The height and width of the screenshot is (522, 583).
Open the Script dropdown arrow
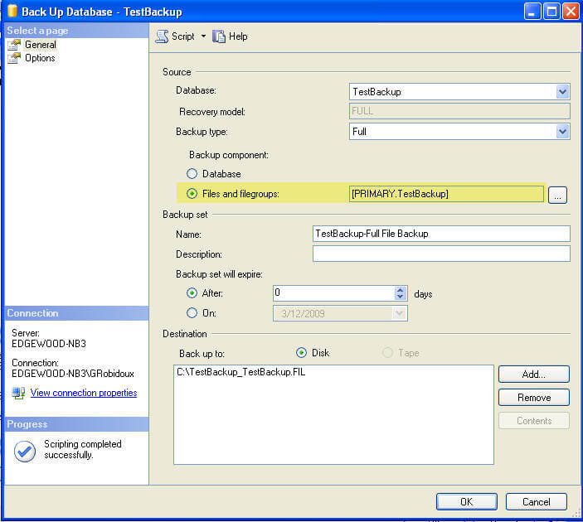tap(203, 36)
